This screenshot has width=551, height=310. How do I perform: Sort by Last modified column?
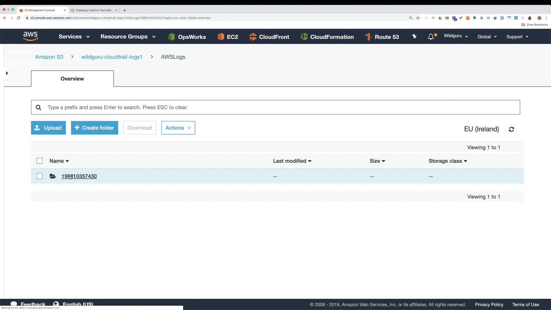pos(292,161)
